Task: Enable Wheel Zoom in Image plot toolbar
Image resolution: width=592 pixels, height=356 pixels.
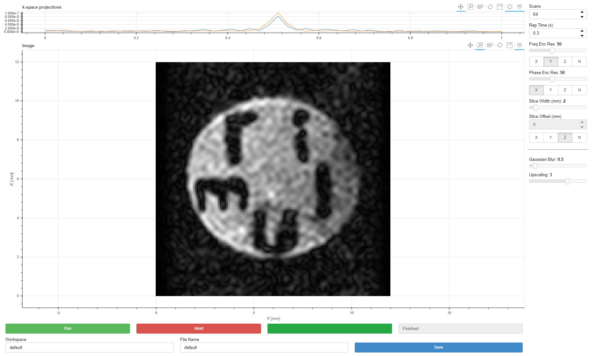Action: point(490,45)
